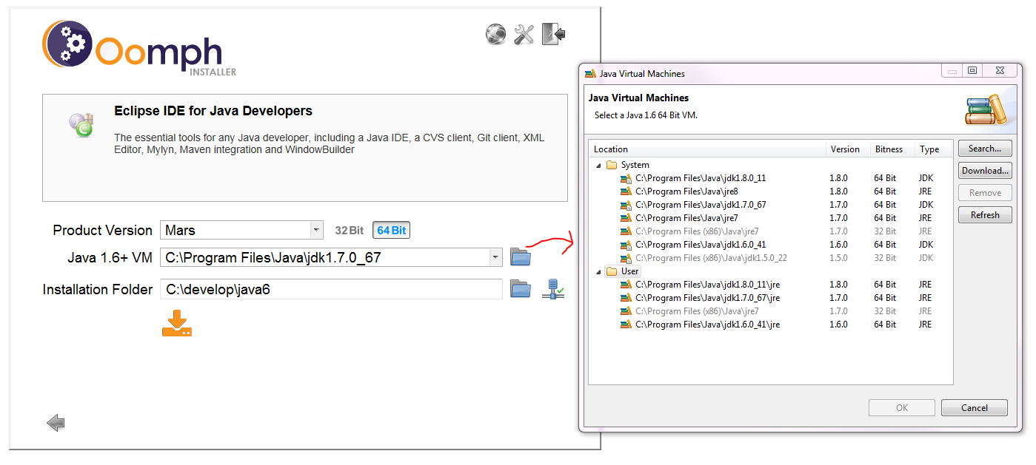Screen dimensions: 1036x465
Task: Open network proxy settings globe icon
Action: (x=495, y=34)
